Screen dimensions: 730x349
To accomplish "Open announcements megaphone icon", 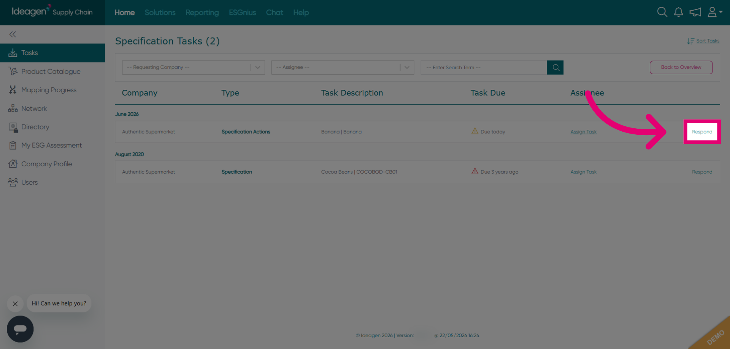I will (695, 12).
